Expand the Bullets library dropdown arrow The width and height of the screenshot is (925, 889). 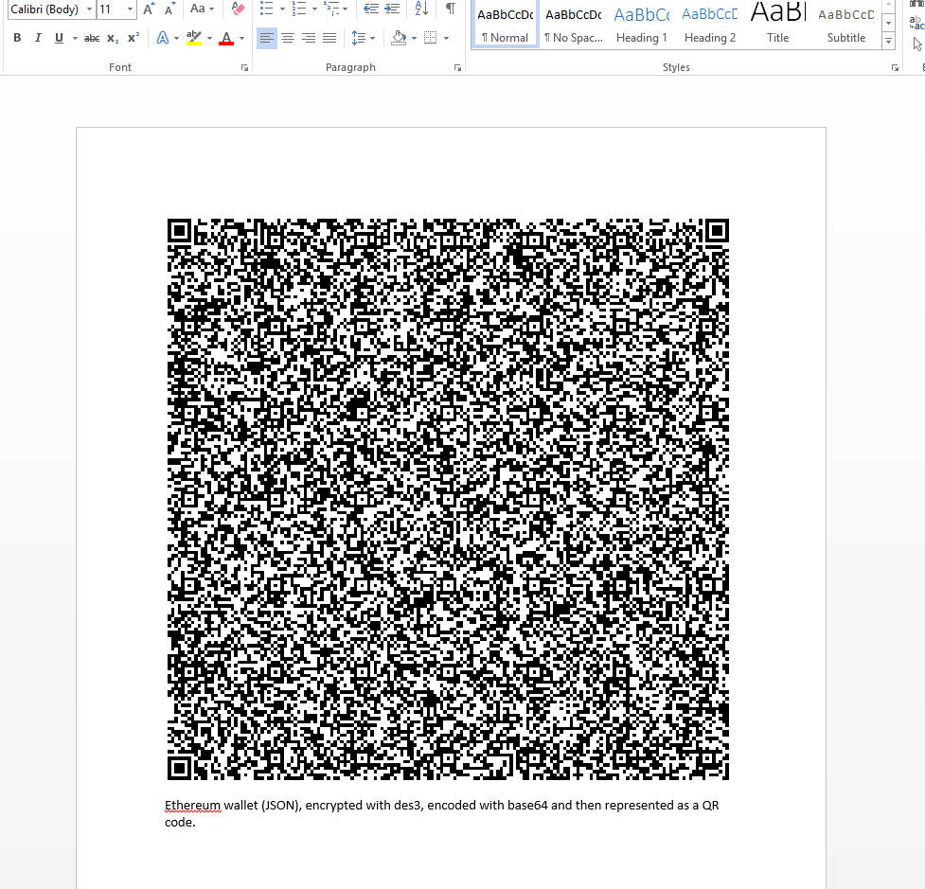(x=282, y=9)
